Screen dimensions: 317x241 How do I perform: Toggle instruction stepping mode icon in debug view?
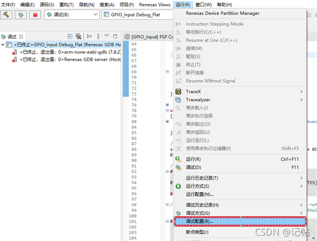90,36
